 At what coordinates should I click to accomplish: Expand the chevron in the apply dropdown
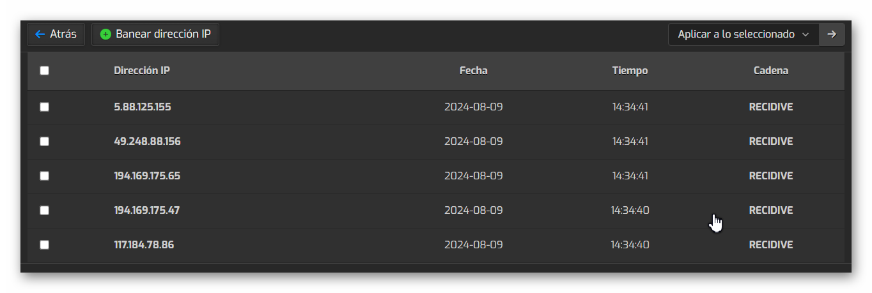806,34
